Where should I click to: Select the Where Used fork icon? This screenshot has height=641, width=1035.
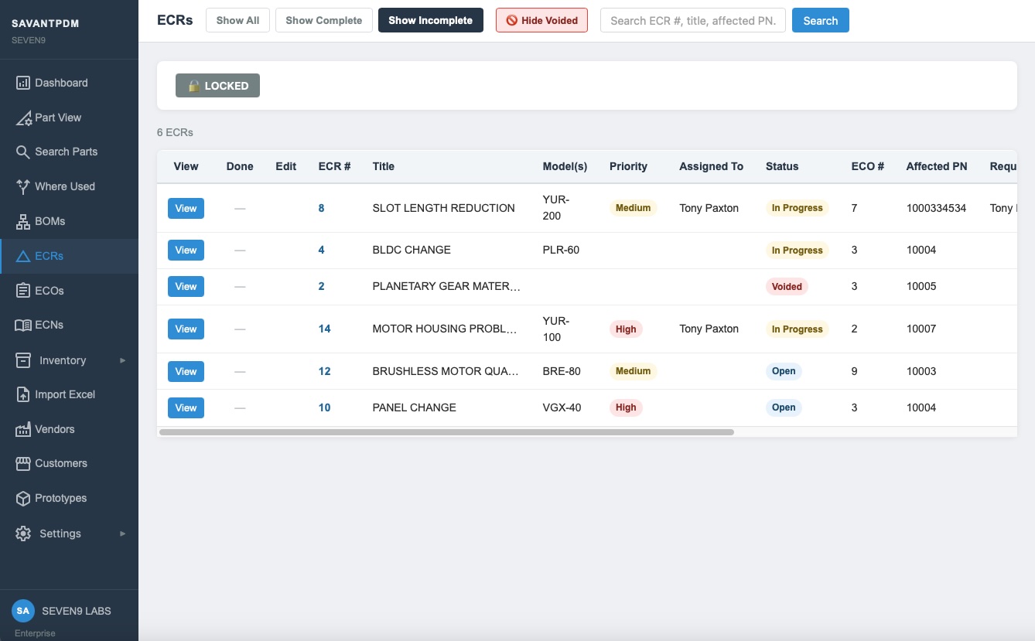23,186
